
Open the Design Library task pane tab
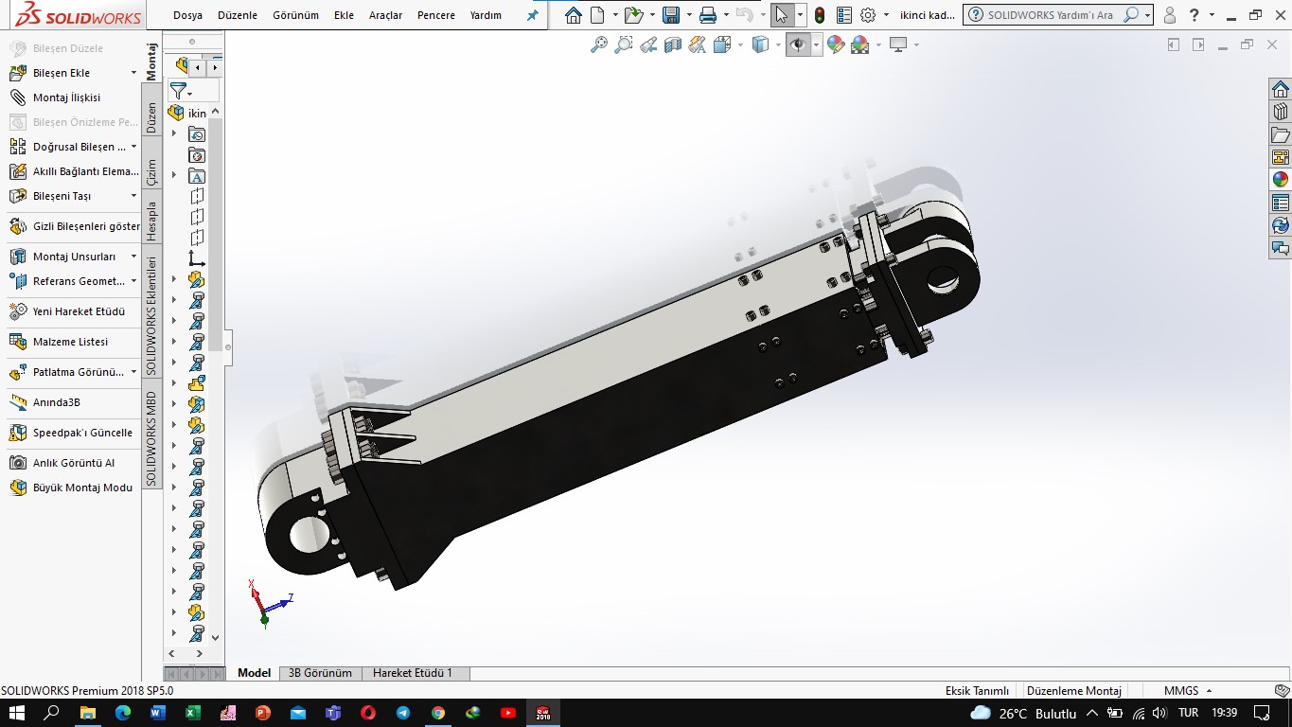[x=1280, y=112]
